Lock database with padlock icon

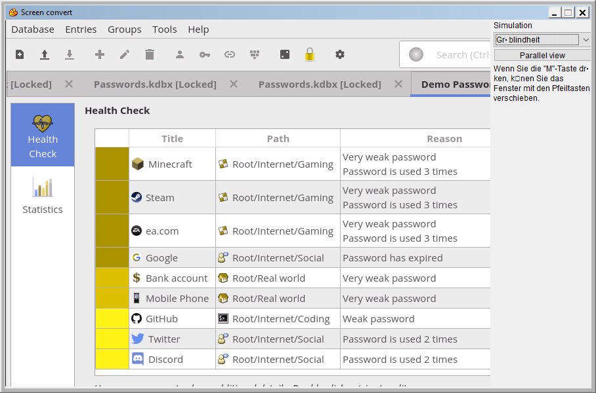(x=310, y=54)
